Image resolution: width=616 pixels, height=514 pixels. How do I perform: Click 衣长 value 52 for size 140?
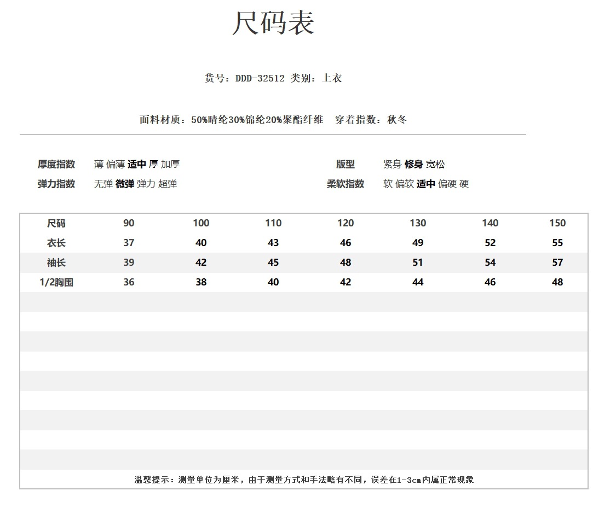click(x=490, y=243)
